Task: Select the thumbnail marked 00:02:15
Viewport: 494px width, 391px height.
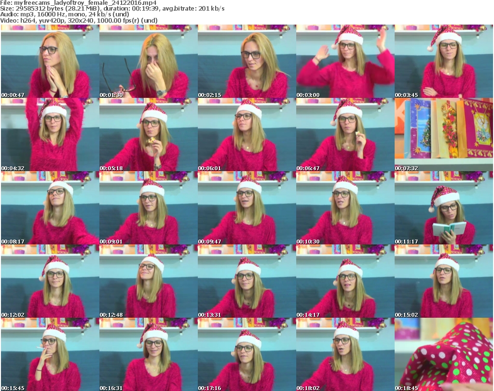Action: (247, 61)
